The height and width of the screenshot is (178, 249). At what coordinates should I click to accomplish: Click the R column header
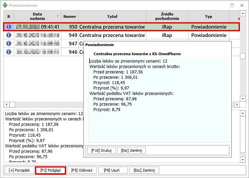tap(9, 16)
